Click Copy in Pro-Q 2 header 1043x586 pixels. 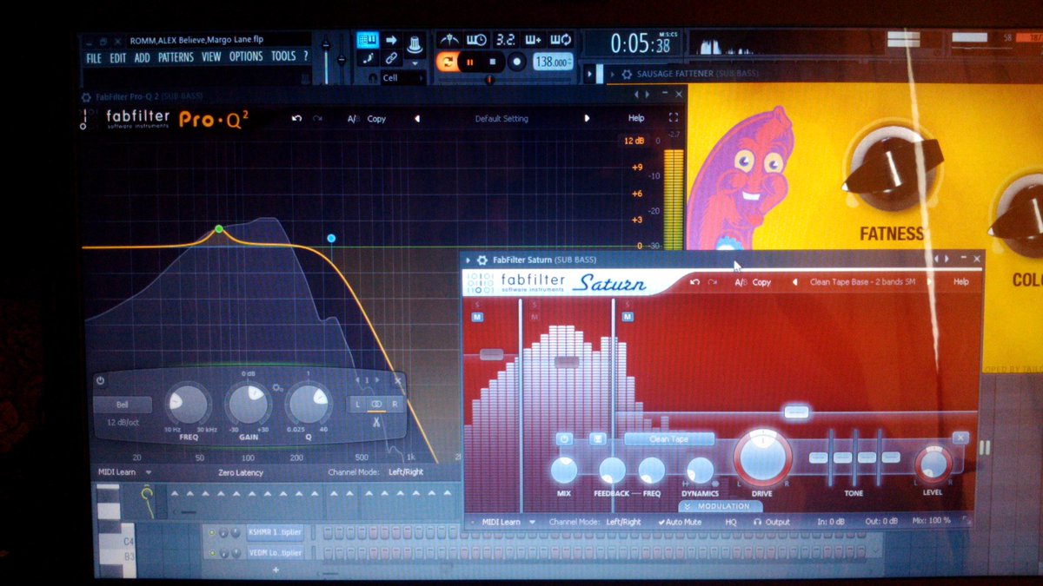click(376, 119)
